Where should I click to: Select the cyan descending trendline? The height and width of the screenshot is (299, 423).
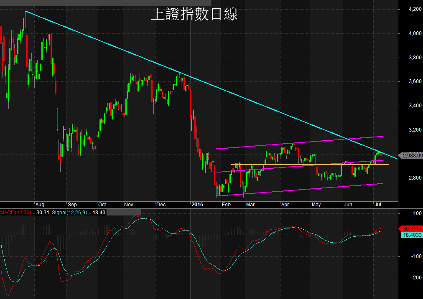click(210, 85)
